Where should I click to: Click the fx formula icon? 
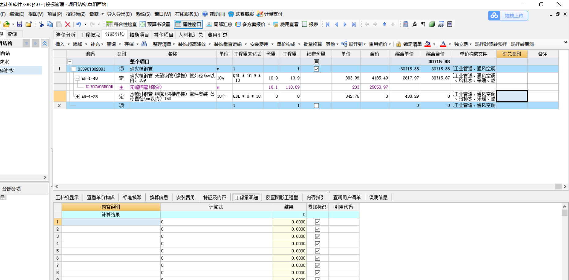tap(415, 24)
